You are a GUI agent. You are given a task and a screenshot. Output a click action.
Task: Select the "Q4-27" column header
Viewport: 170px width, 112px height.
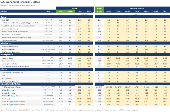point(165,11)
